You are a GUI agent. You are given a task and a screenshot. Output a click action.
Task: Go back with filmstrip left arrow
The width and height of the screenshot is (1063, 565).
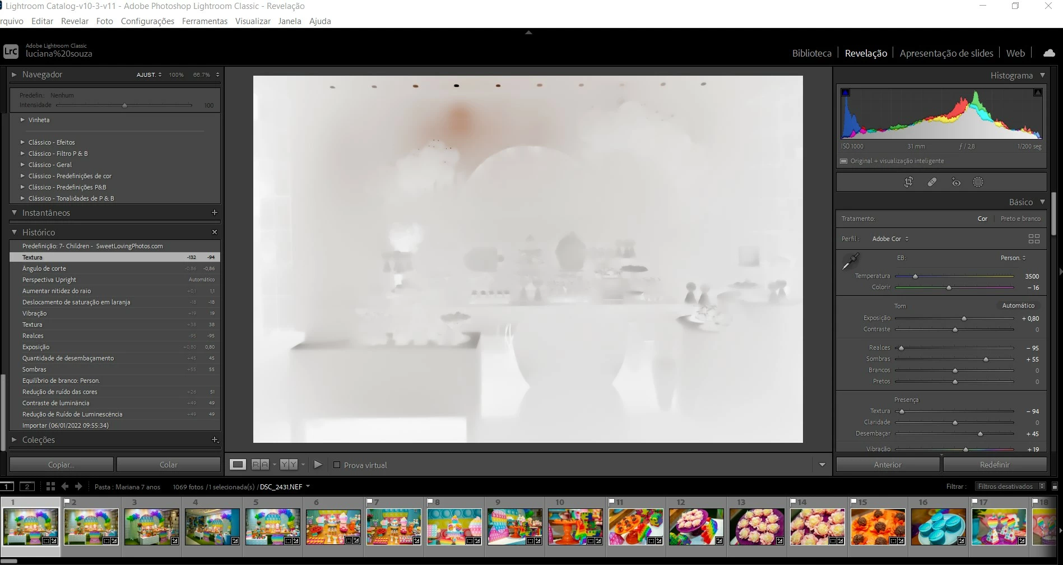click(x=64, y=487)
